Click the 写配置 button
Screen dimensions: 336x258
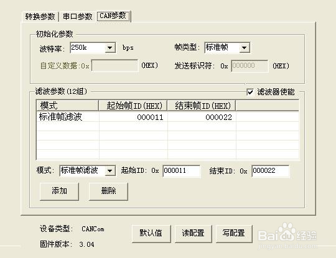[x=234, y=233]
